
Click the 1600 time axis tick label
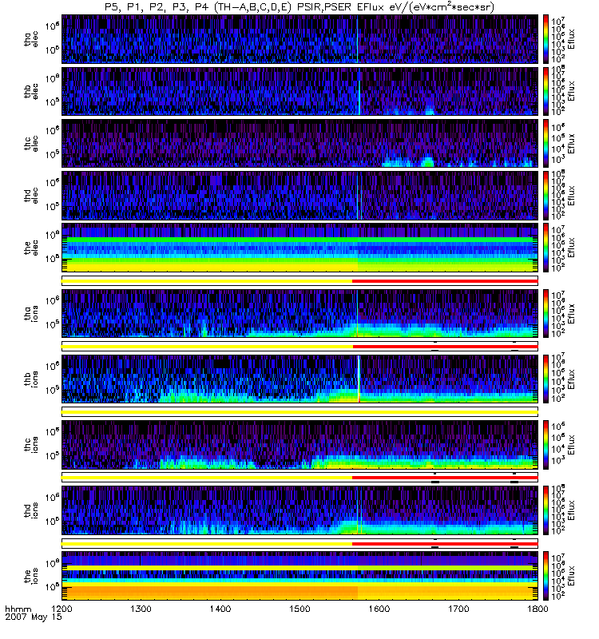click(379, 609)
